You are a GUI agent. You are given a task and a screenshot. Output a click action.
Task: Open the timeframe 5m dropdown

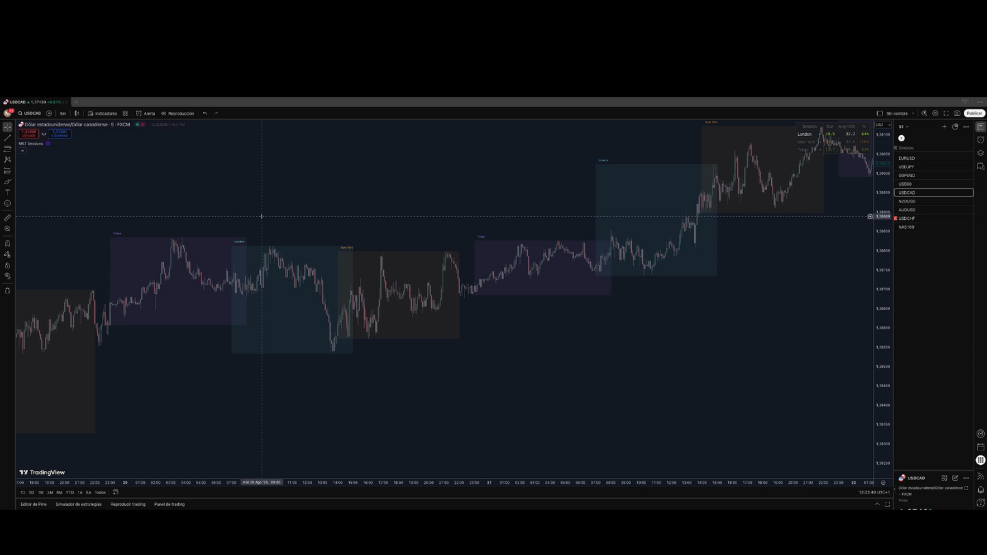tap(64, 113)
